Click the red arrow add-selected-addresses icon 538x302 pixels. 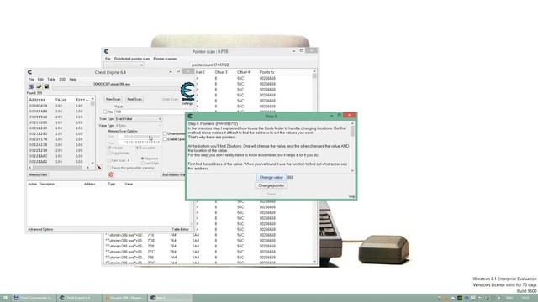[x=99, y=168]
